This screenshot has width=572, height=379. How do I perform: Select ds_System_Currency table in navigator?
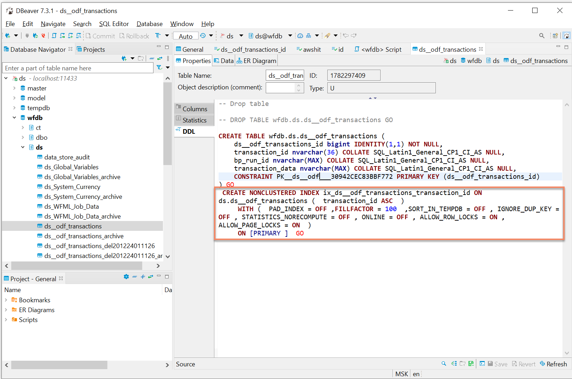[x=72, y=187]
